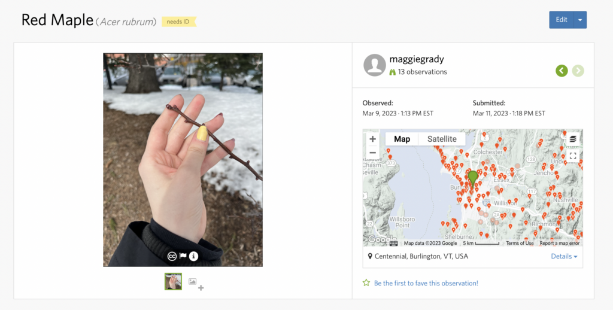The width and height of the screenshot is (613, 310).
Task: Open the map layers icon
Action: 573,139
